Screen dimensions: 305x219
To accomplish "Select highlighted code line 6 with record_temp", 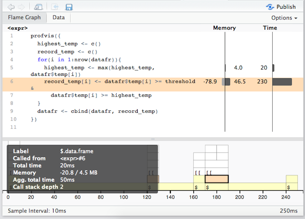I will [120, 82].
